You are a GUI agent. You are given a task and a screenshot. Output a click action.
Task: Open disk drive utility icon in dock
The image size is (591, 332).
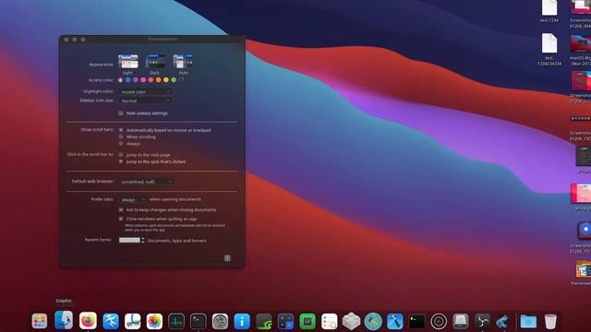point(461,321)
